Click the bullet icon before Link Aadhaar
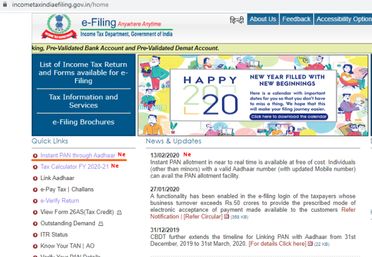Image resolution: width=372 pixels, height=257 pixels. 35,178
